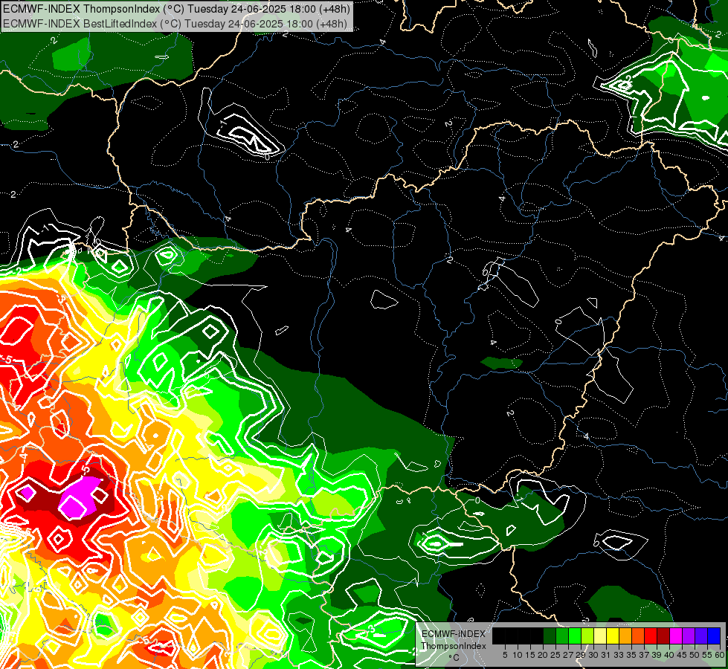Image resolution: width=728 pixels, height=669 pixels.
Task: Select the bright red legend swatch (37-39)
Action: click(x=651, y=636)
